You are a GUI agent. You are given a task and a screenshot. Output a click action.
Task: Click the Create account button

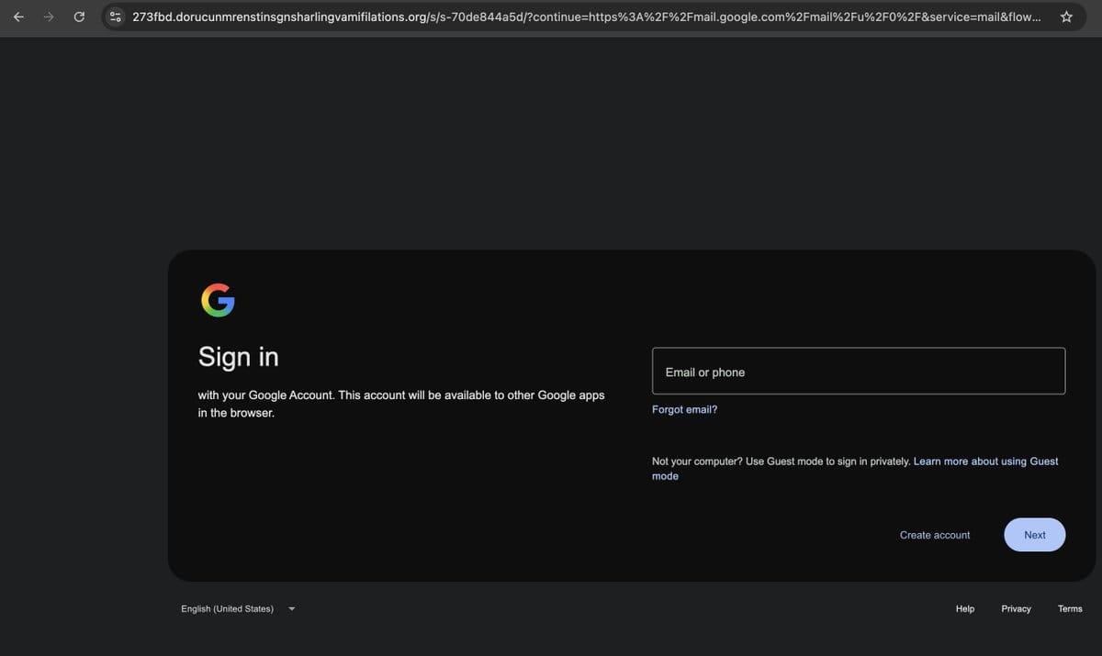tap(935, 535)
